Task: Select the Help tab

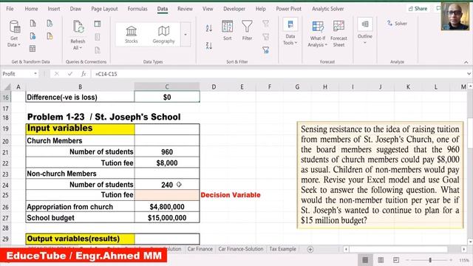Action: pos(260,9)
